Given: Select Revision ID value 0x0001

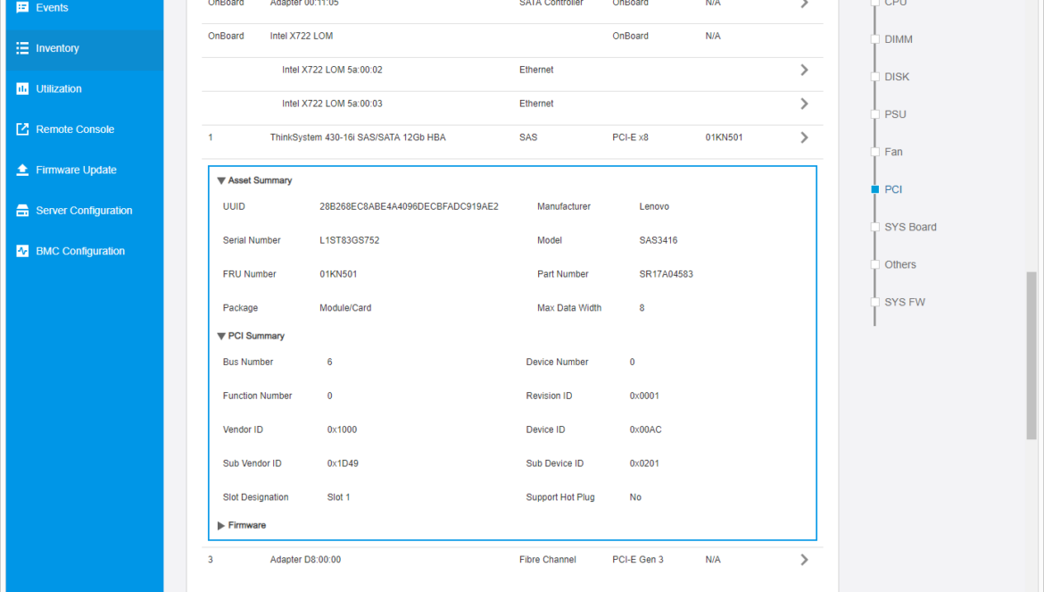Looking at the screenshot, I should (x=644, y=396).
